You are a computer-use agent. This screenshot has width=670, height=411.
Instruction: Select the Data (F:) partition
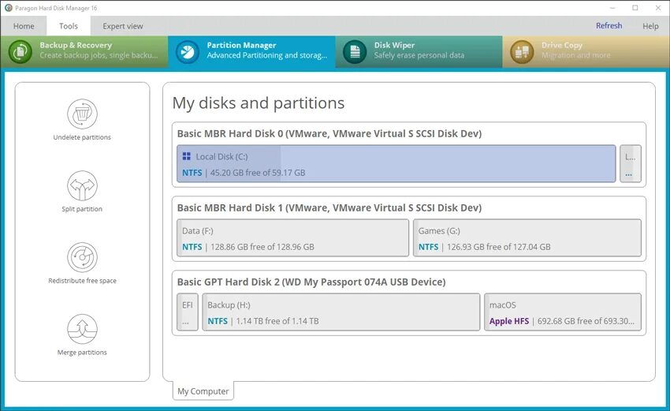click(x=292, y=237)
